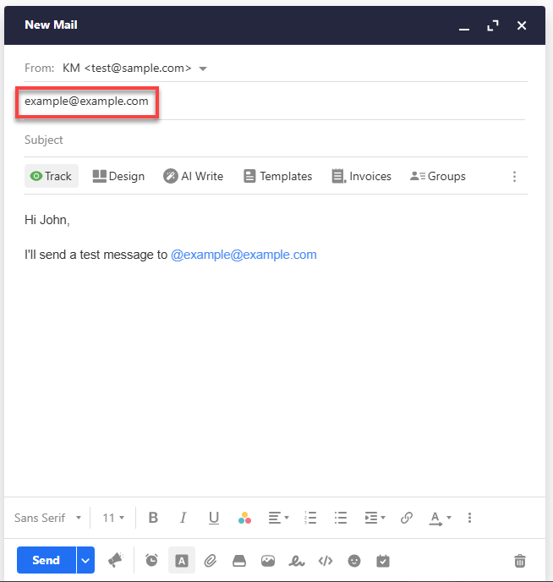Open the font size 11 dropdown
The image size is (553, 582).
pos(113,518)
